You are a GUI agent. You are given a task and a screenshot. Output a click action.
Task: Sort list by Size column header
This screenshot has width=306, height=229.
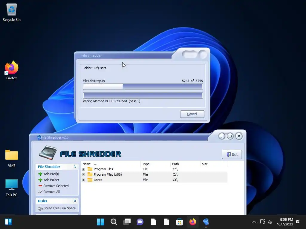(x=214, y=164)
